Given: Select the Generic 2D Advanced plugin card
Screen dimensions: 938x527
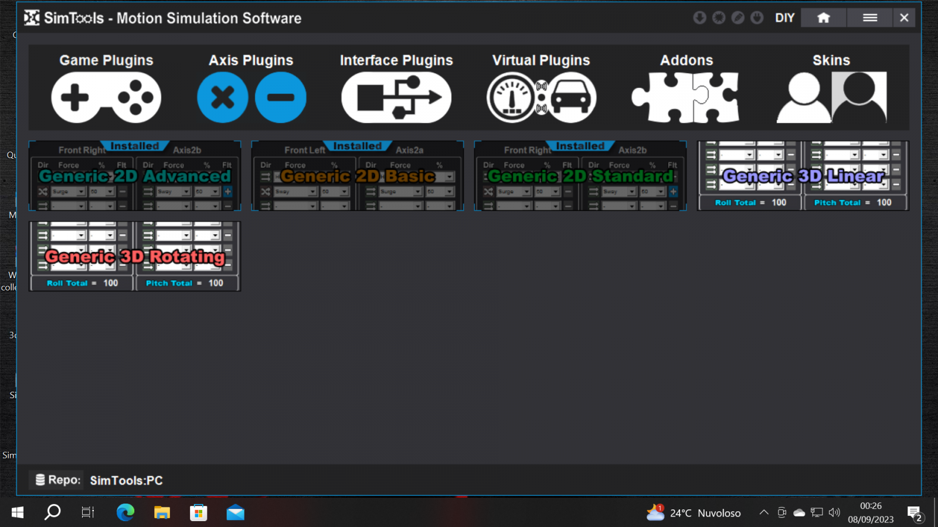Looking at the screenshot, I should 135,176.
